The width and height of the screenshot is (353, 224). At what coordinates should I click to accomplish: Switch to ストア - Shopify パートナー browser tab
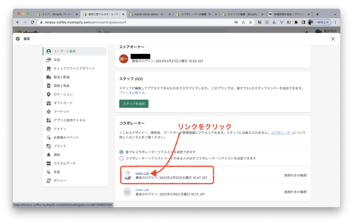[57, 14]
